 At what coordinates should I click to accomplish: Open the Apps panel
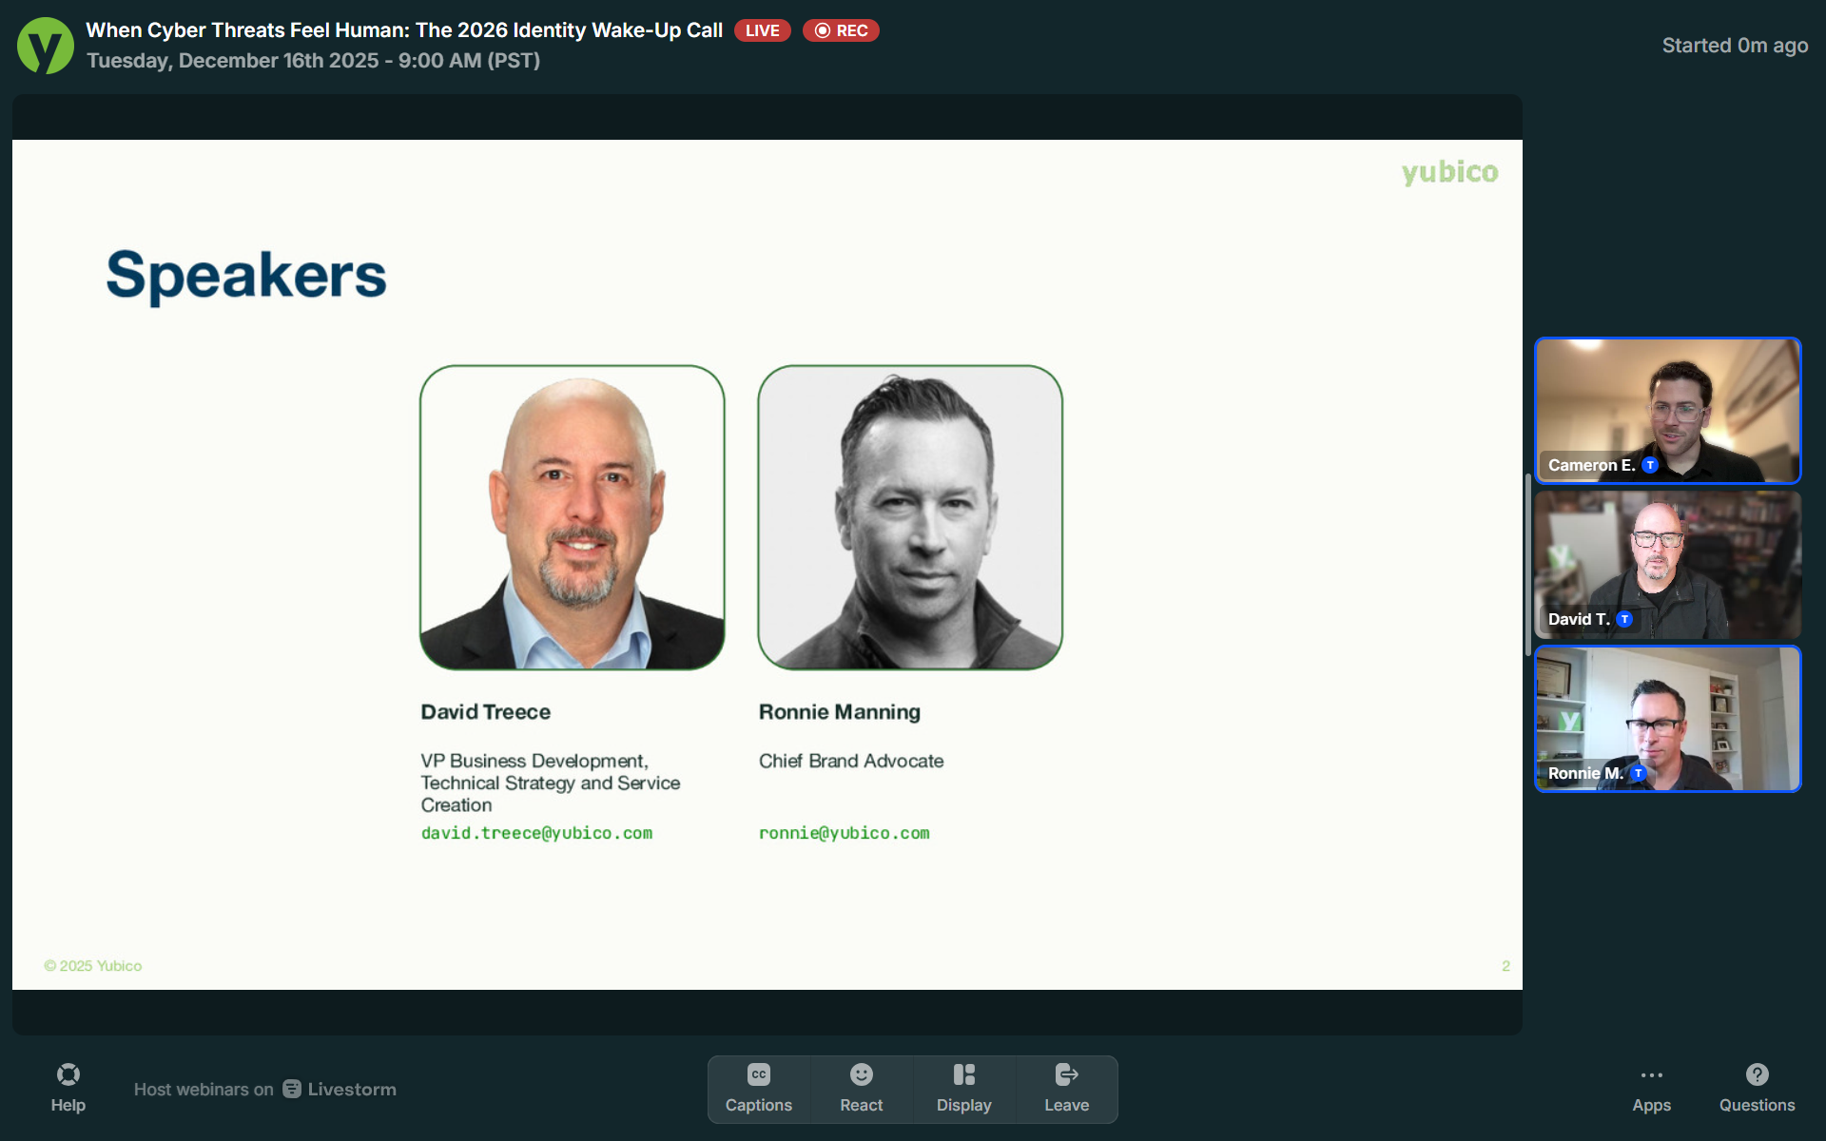1651,1089
